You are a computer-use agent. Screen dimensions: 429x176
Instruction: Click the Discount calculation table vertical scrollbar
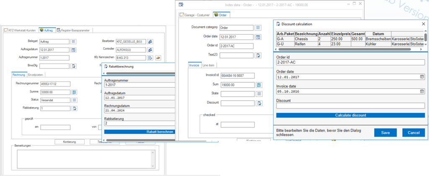425,37
